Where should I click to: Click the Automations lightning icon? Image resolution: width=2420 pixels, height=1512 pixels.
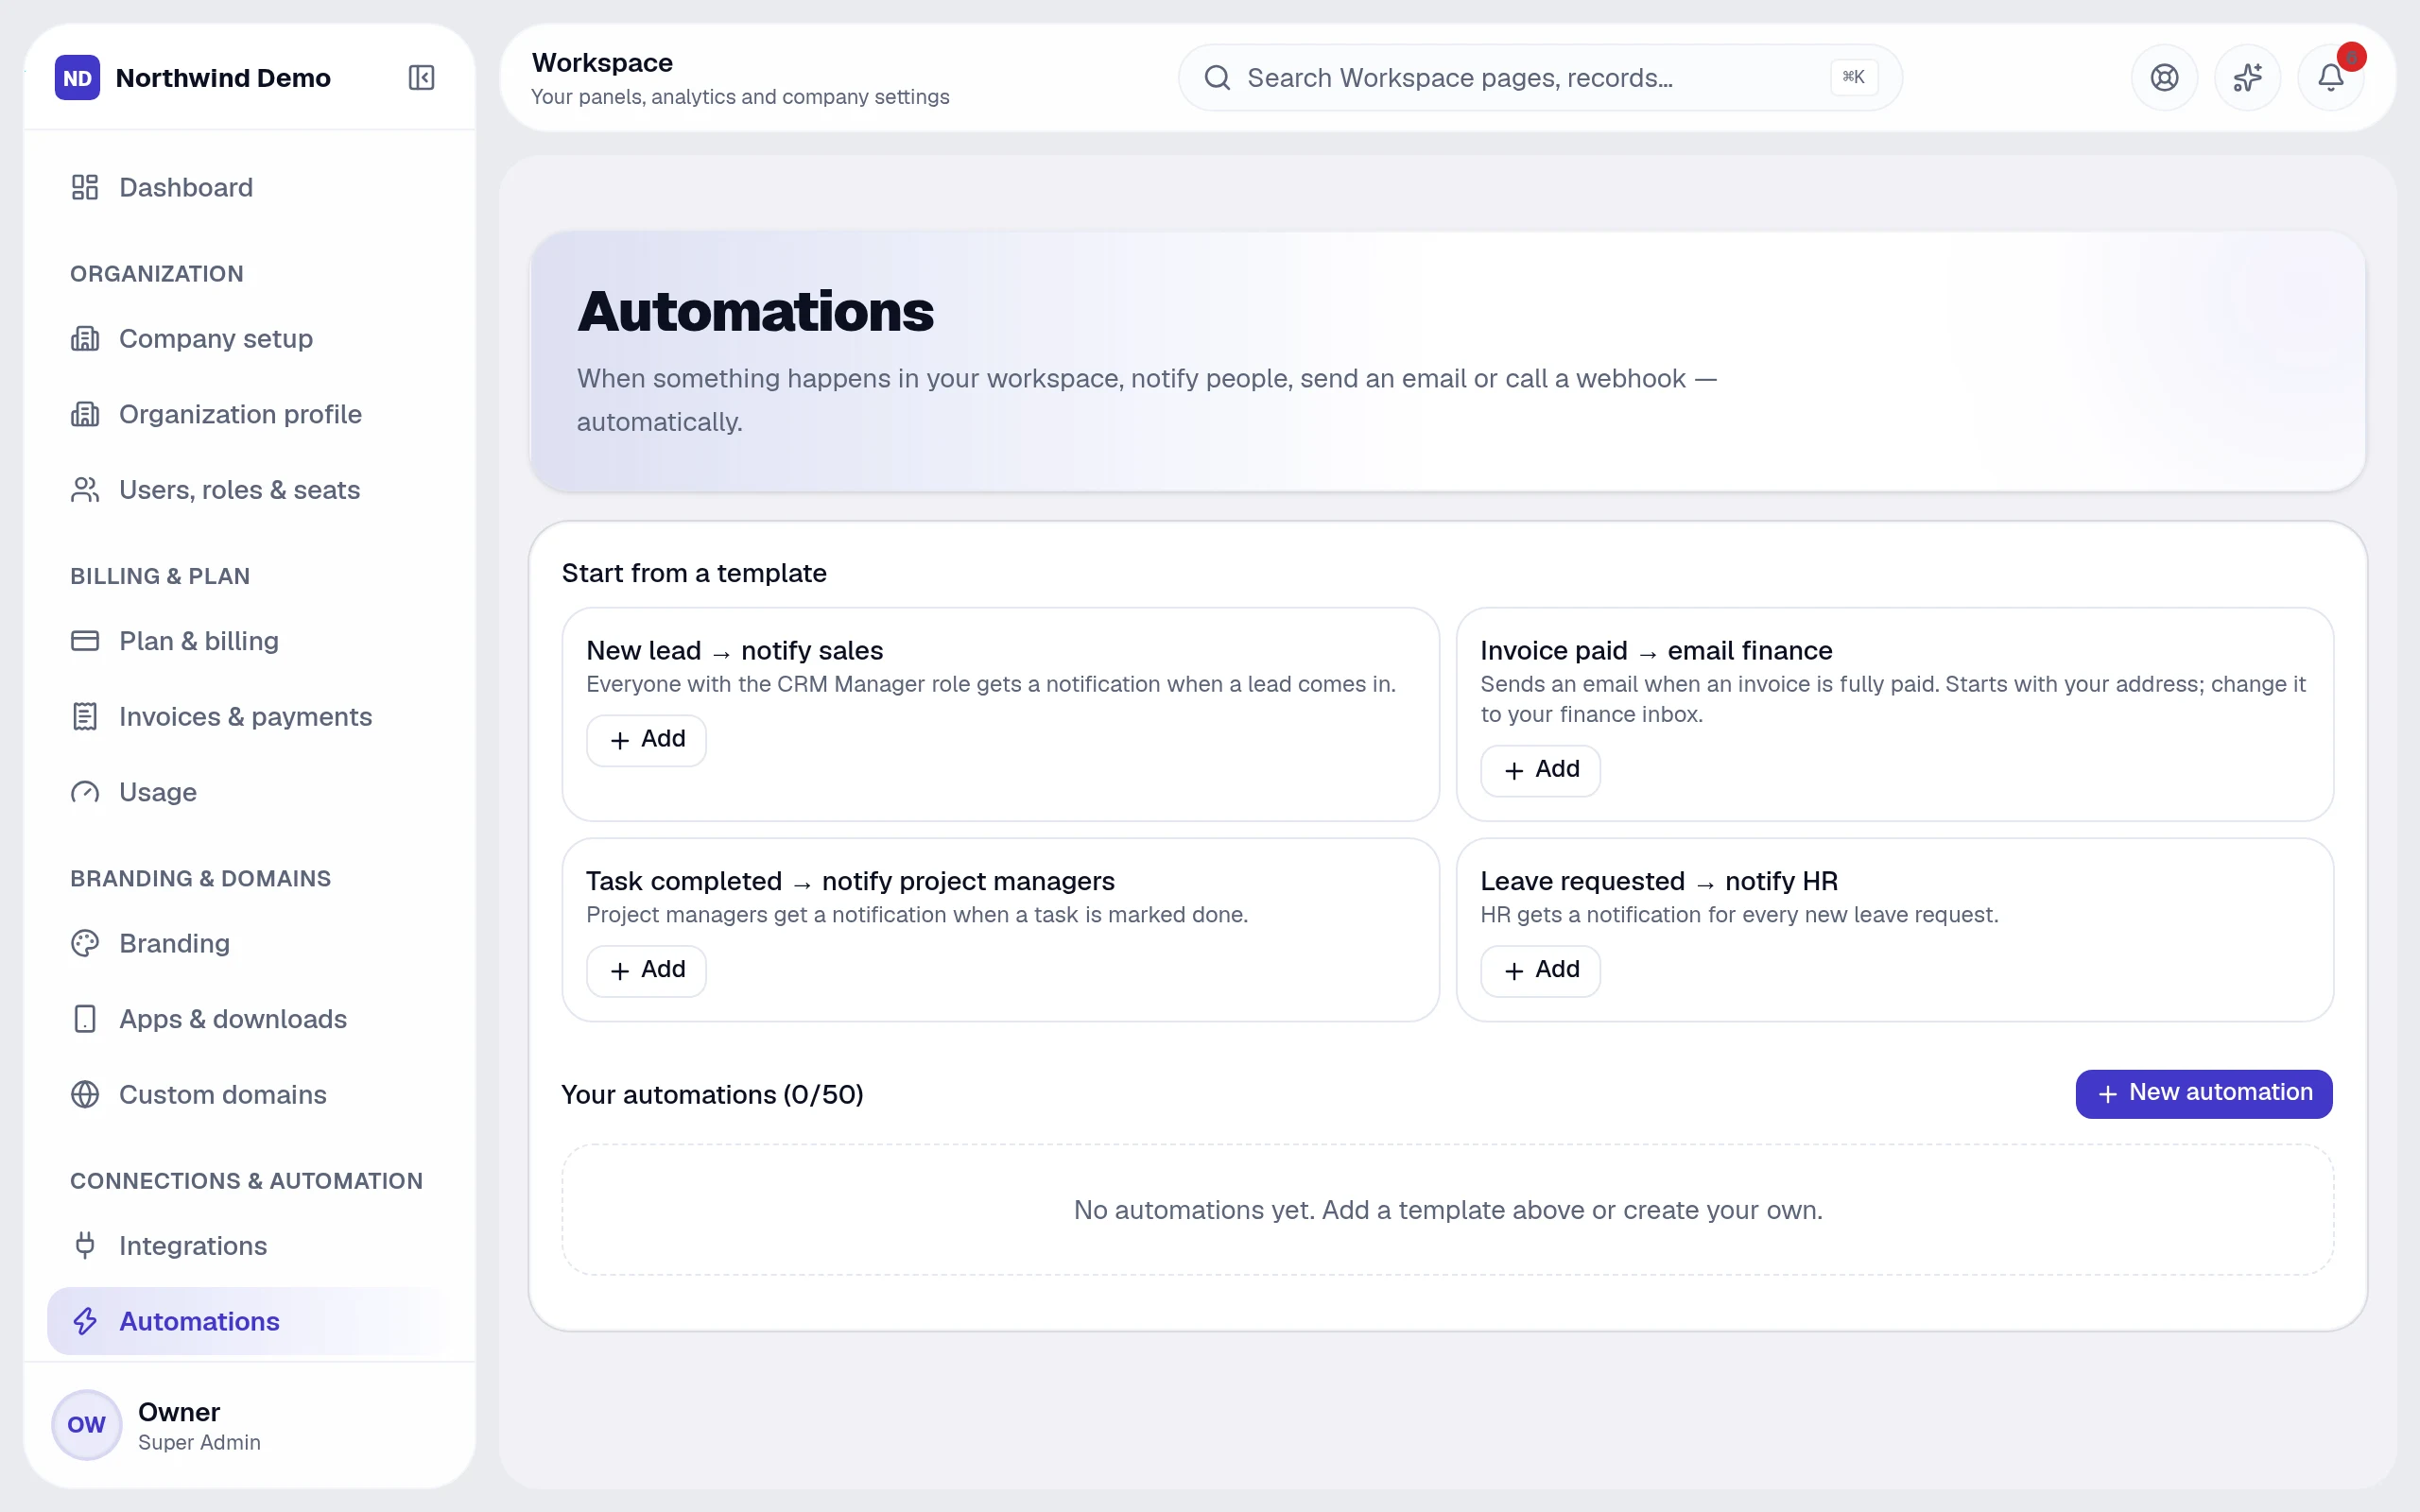pyautogui.click(x=85, y=1321)
